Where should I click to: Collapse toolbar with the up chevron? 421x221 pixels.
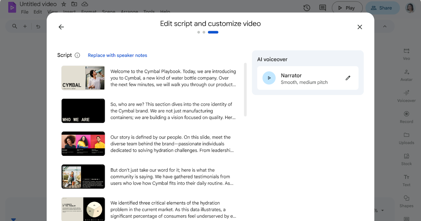(385, 26)
